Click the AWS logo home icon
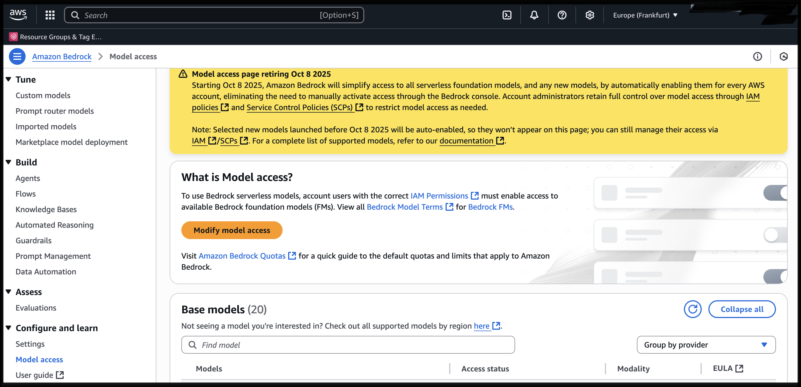The height and width of the screenshot is (387, 801). coord(18,14)
